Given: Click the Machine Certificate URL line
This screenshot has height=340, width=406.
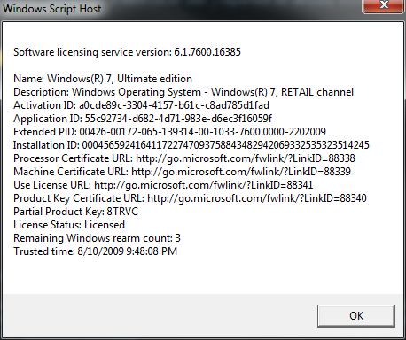Looking at the screenshot, I should 182,172.
